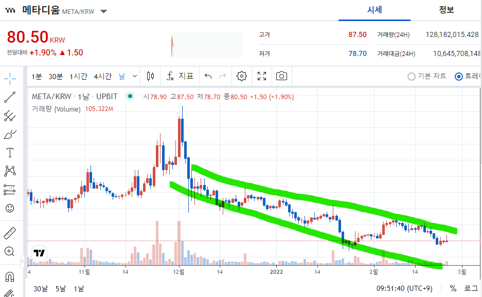The image size is (482, 297).
Task: Open the 지표 indicators menu
Action: [180, 76]
